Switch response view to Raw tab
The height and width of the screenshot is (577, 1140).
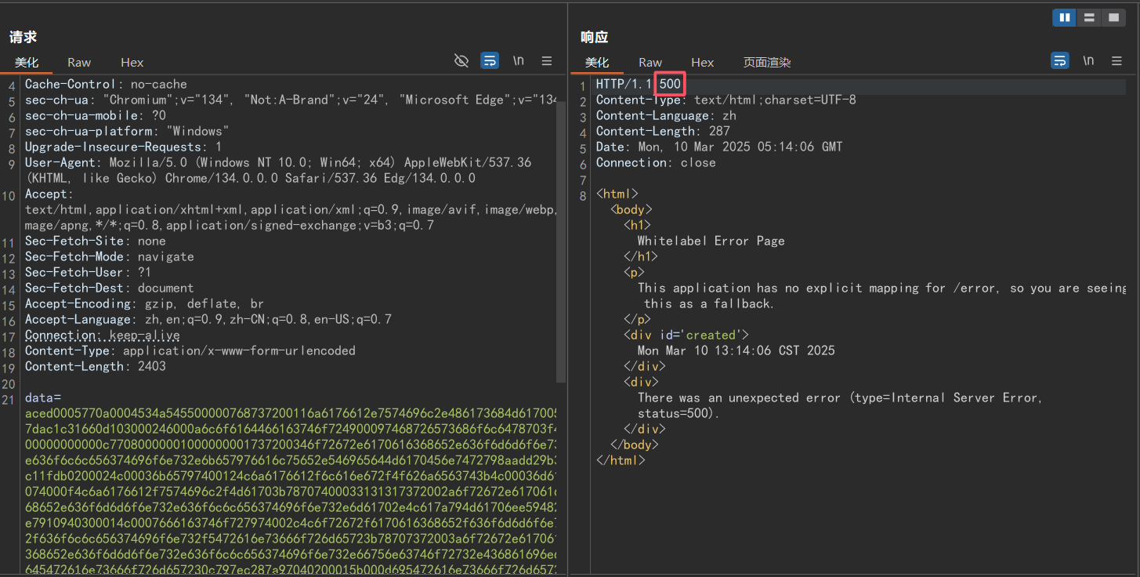click(x=650, y=63)
